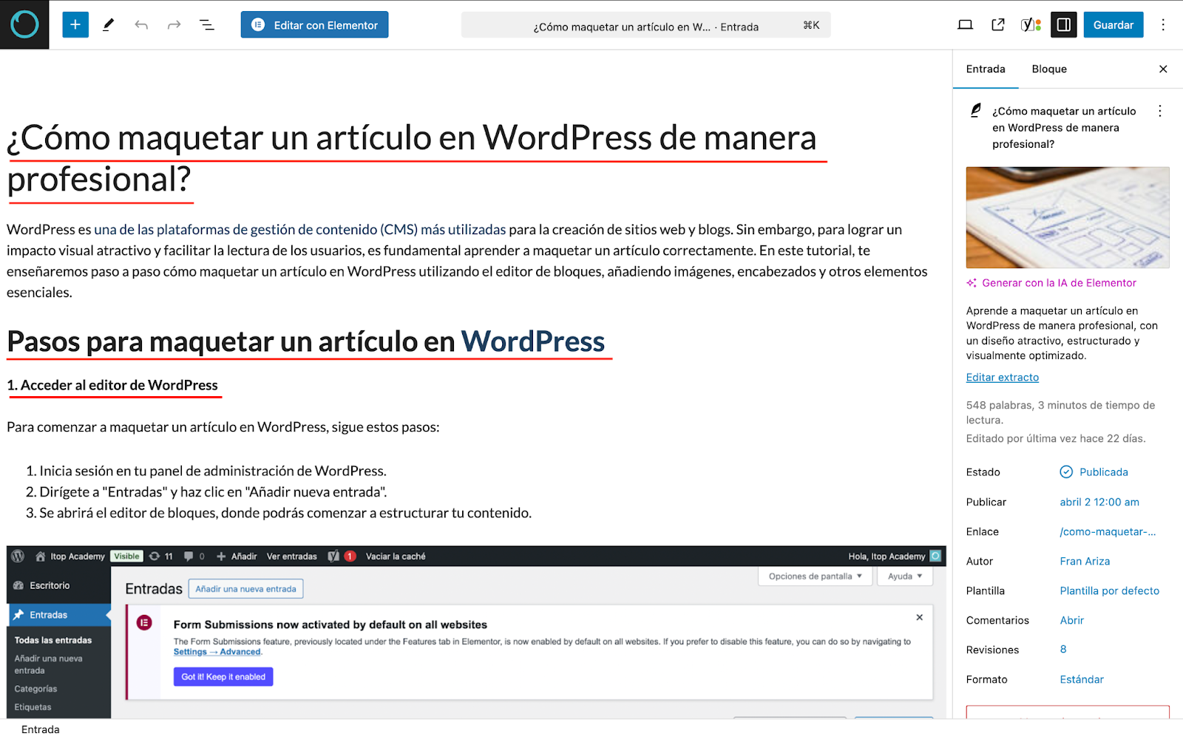Click Añadir una nueva entrada button image
Screen dimensions: 1183x739
[x=245, y=589]
